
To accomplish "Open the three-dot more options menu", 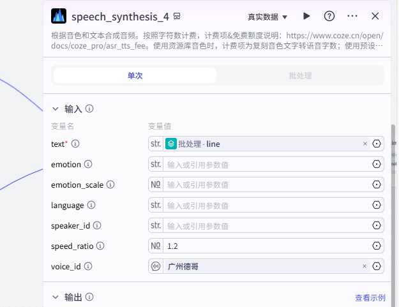I will [352, 16].
